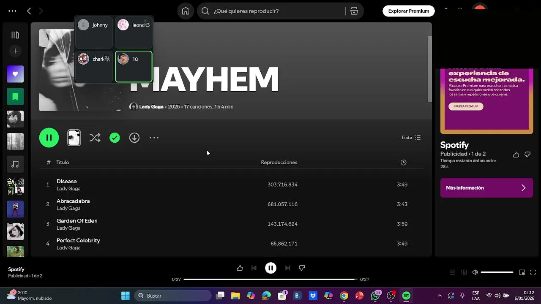Open the queue icon in player bar
The height and width of the screenshot is (304, 541).
[x=452, y=272]
